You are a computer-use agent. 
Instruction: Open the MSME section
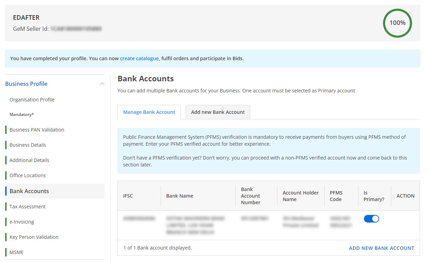pos(17,252)
